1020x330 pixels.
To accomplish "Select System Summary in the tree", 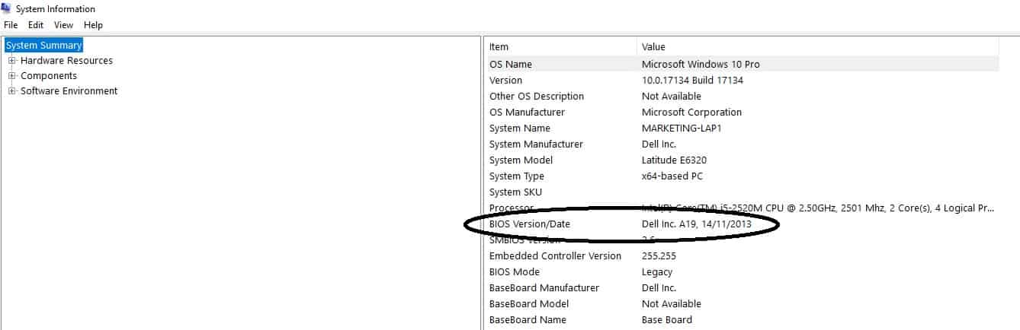I will [43, 46].
